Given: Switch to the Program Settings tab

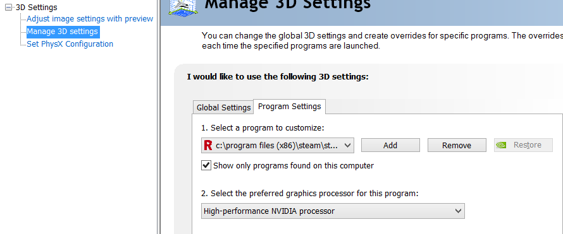Looking at the screenshot, I should [x=289, y=107].
